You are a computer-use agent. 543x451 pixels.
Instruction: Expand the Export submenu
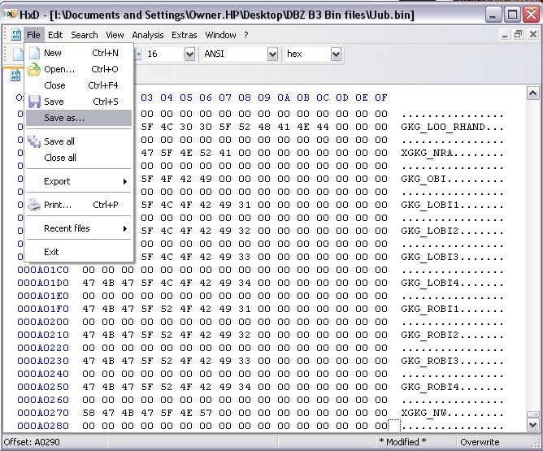[x=79, y=181]
